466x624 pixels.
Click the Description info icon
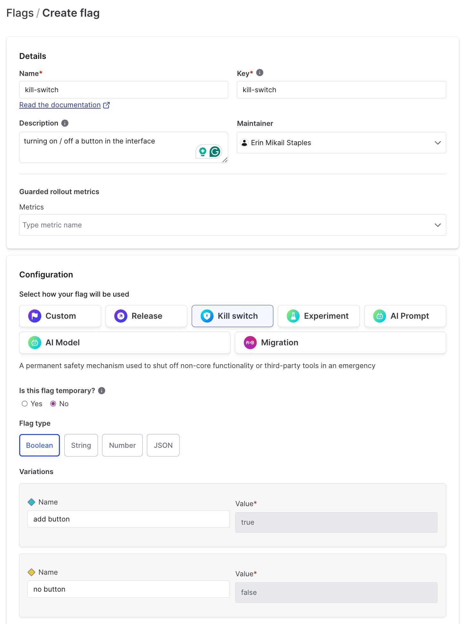point(65,123)
